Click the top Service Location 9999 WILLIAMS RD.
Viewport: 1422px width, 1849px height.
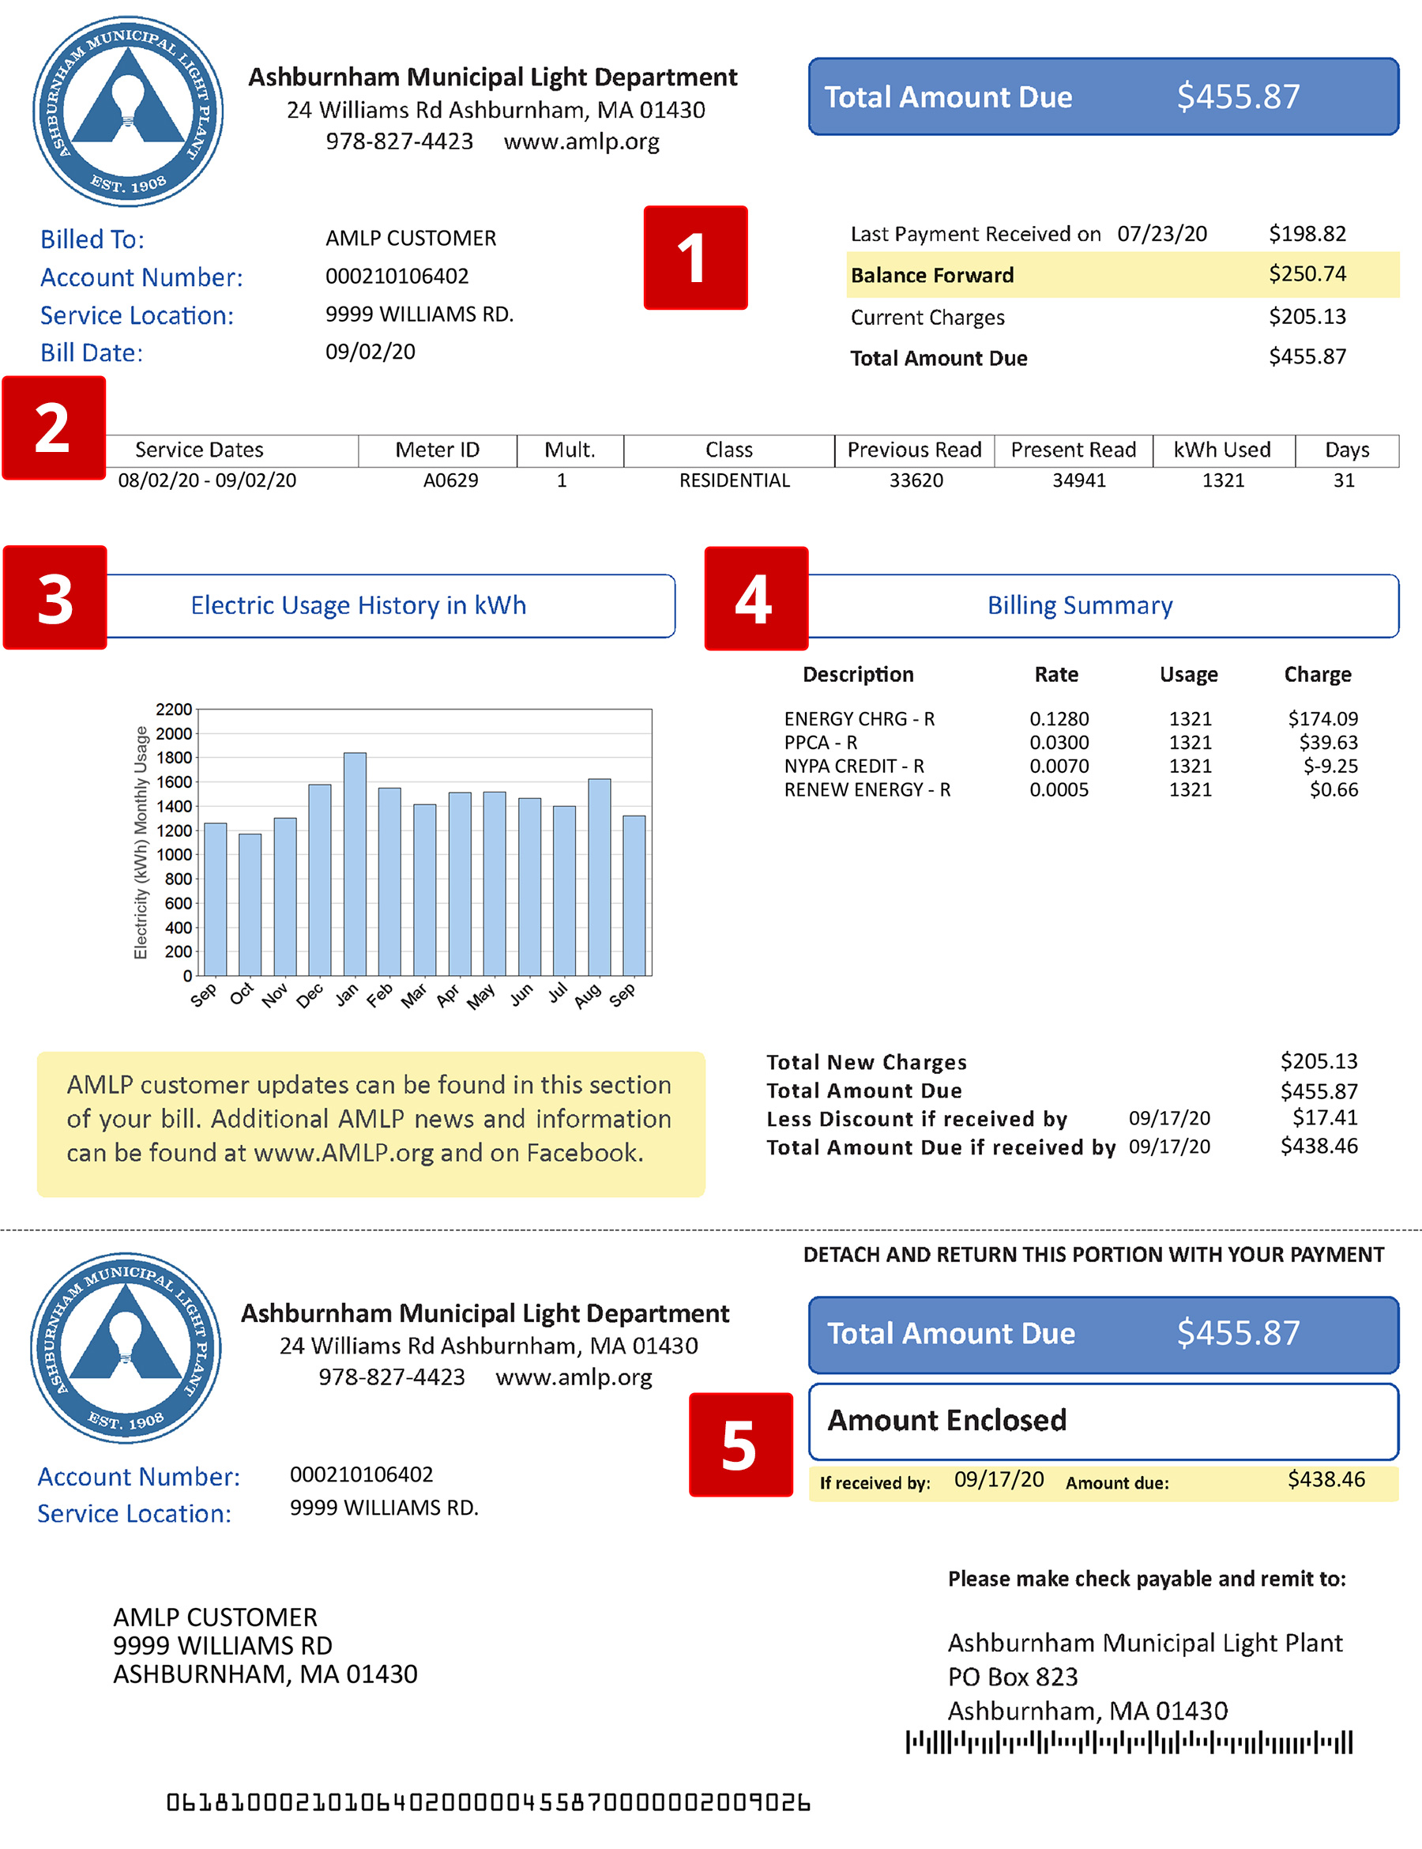point(419,314)
